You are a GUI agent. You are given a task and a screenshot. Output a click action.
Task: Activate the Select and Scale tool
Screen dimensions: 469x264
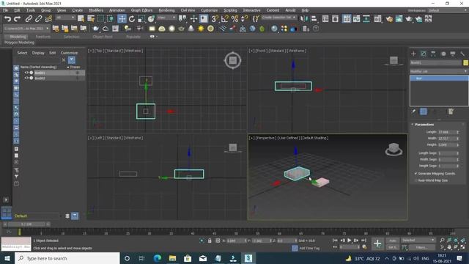pos(141,19)
